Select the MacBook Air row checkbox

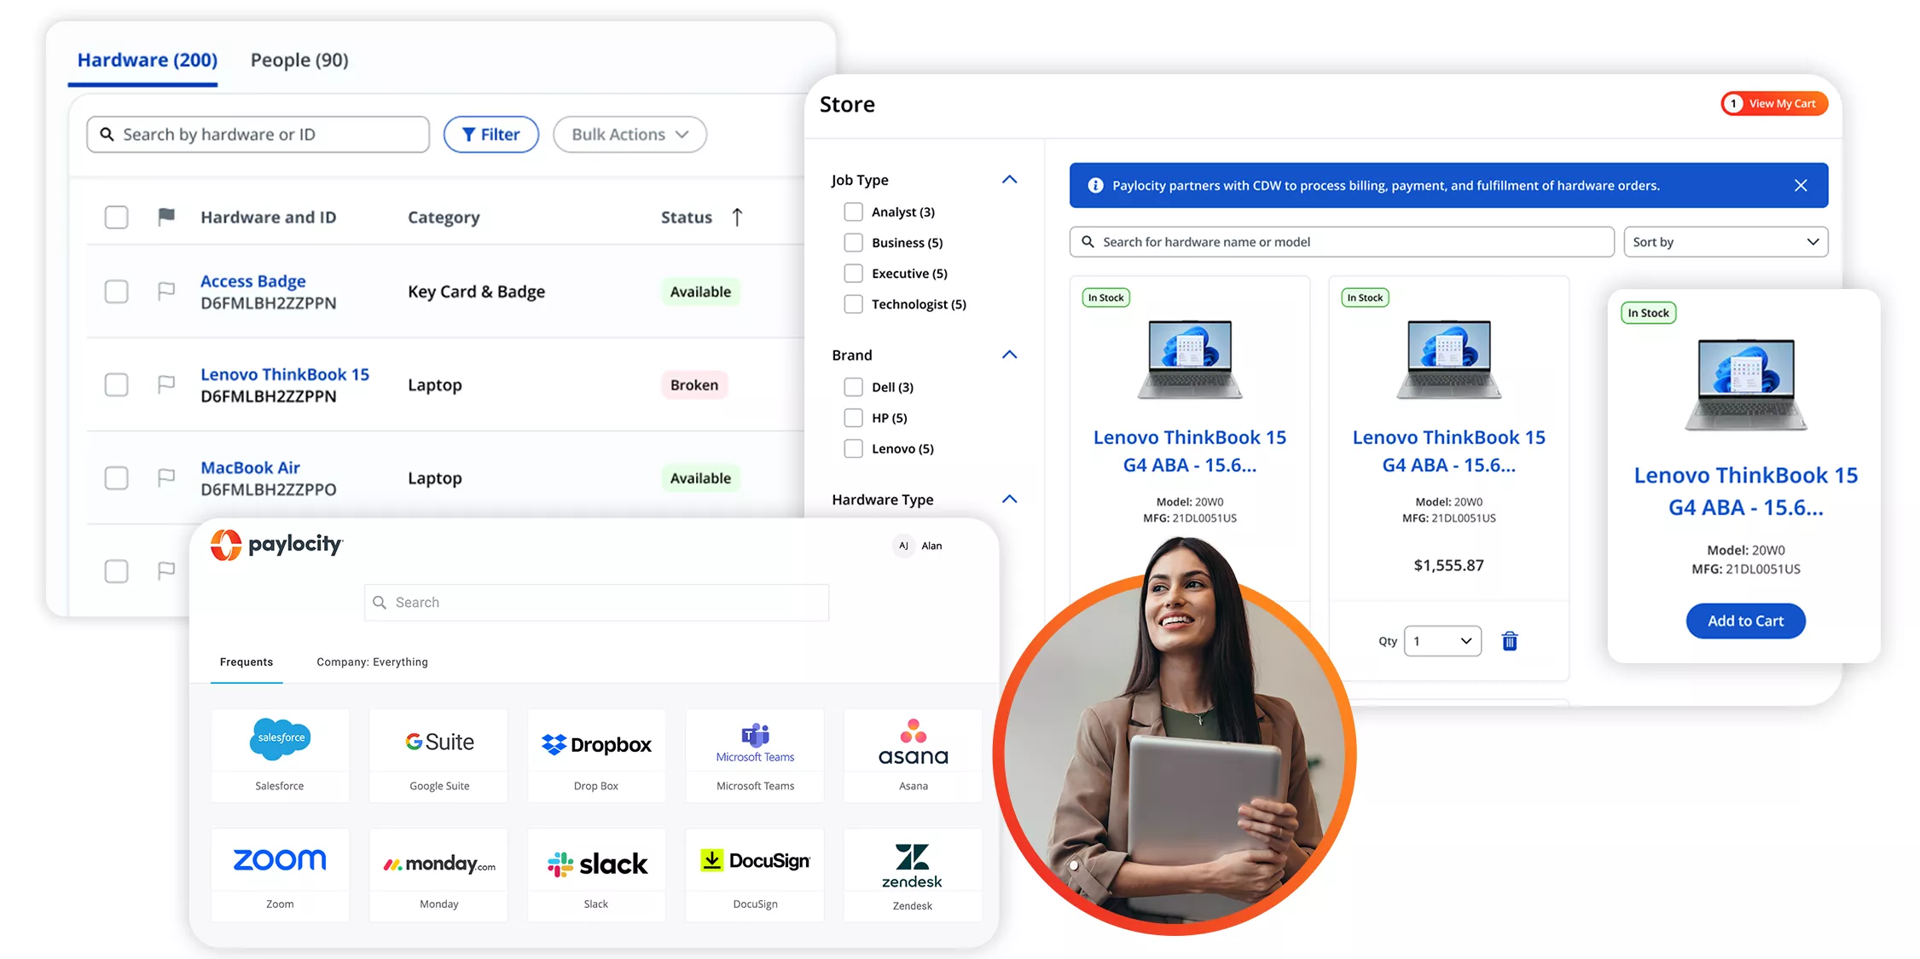(116, 477)
